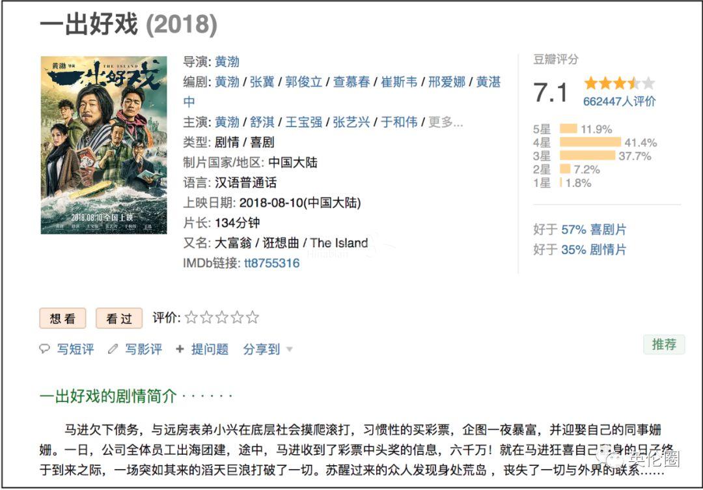The height and width of the screenshot is (490, 703).
Task: Click the pencil icon beside 写影评
Action: tap(113, 349)
